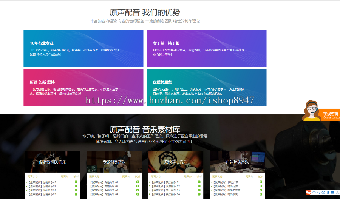Click the 原声配音 音乐素材库 heading
The width and height of the screenshot is (340, 199).
[145, 130]
